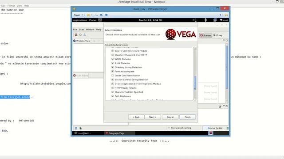
Task: Open the root user chat icon in the panel
Action: pos(221,20)
